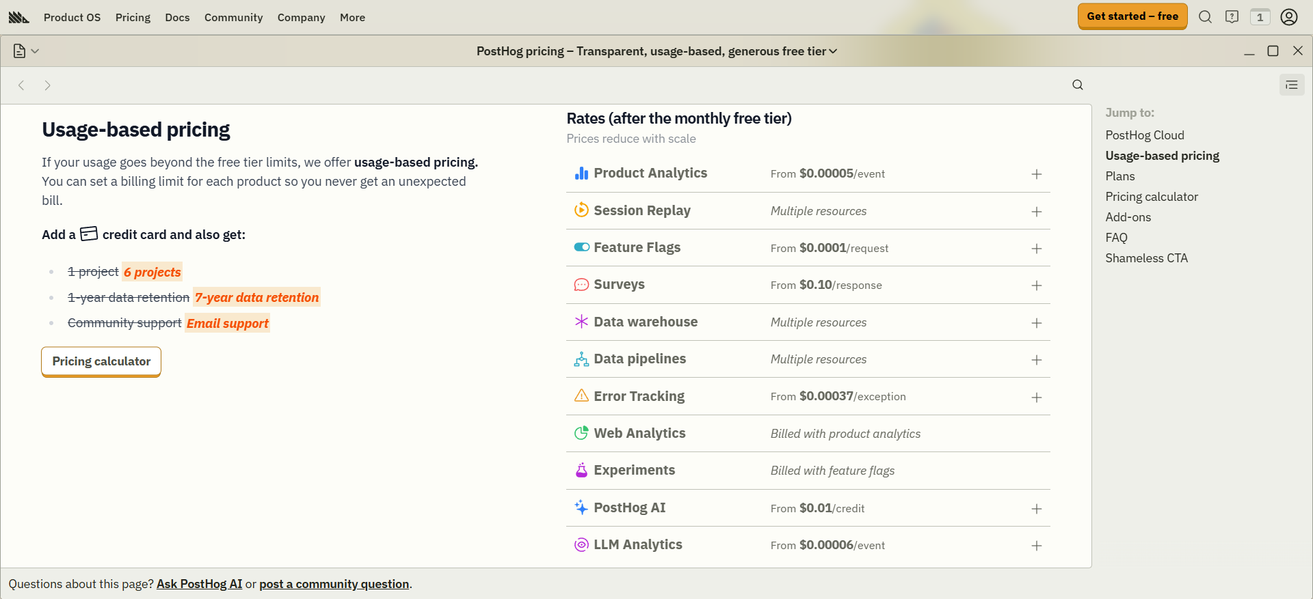
Task: Open the user account profile icon
Action: pyautogui.click(x=1288, y=17)
